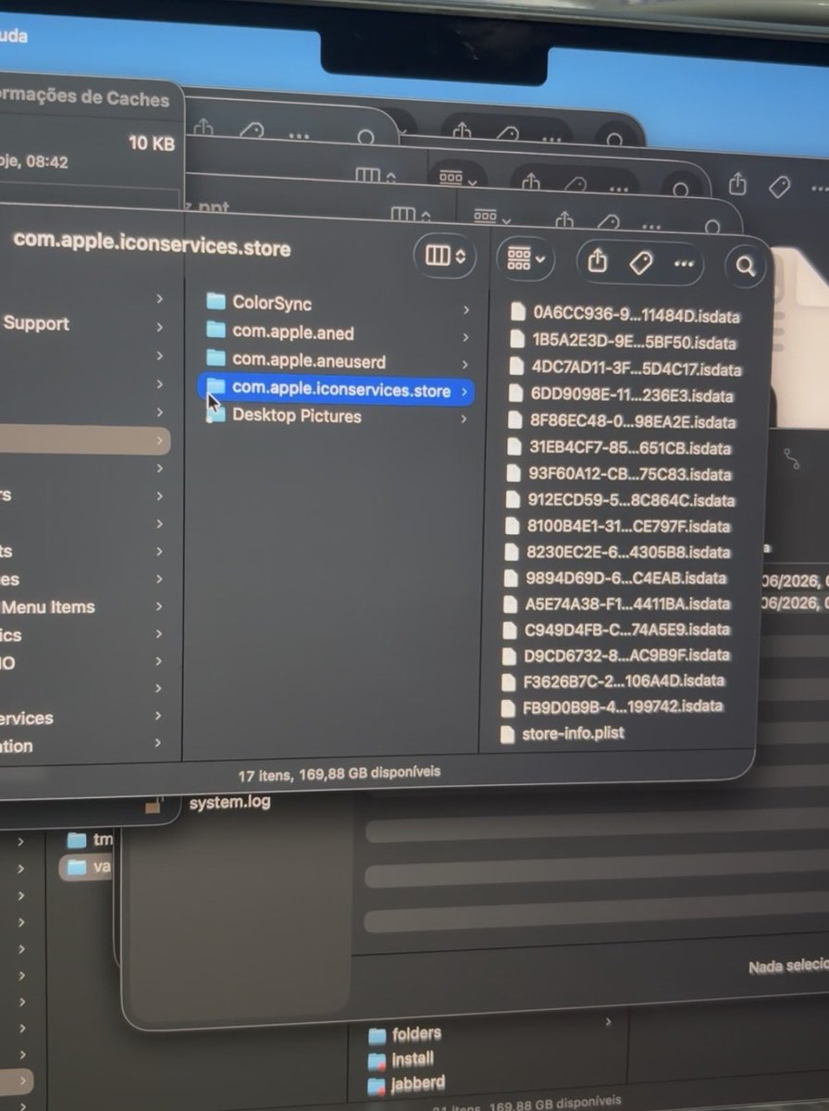The image size is (829, 1111).
Task: Expand the Menu Items row chevron in the left column
Action: tap(160, 607)
